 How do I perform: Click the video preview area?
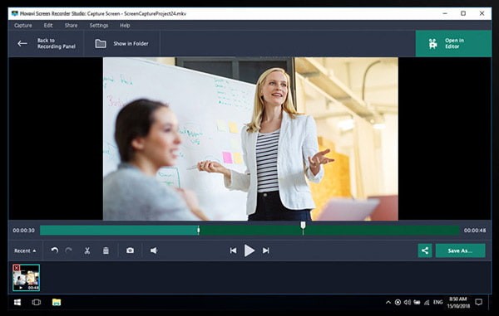tap(250, 139)
